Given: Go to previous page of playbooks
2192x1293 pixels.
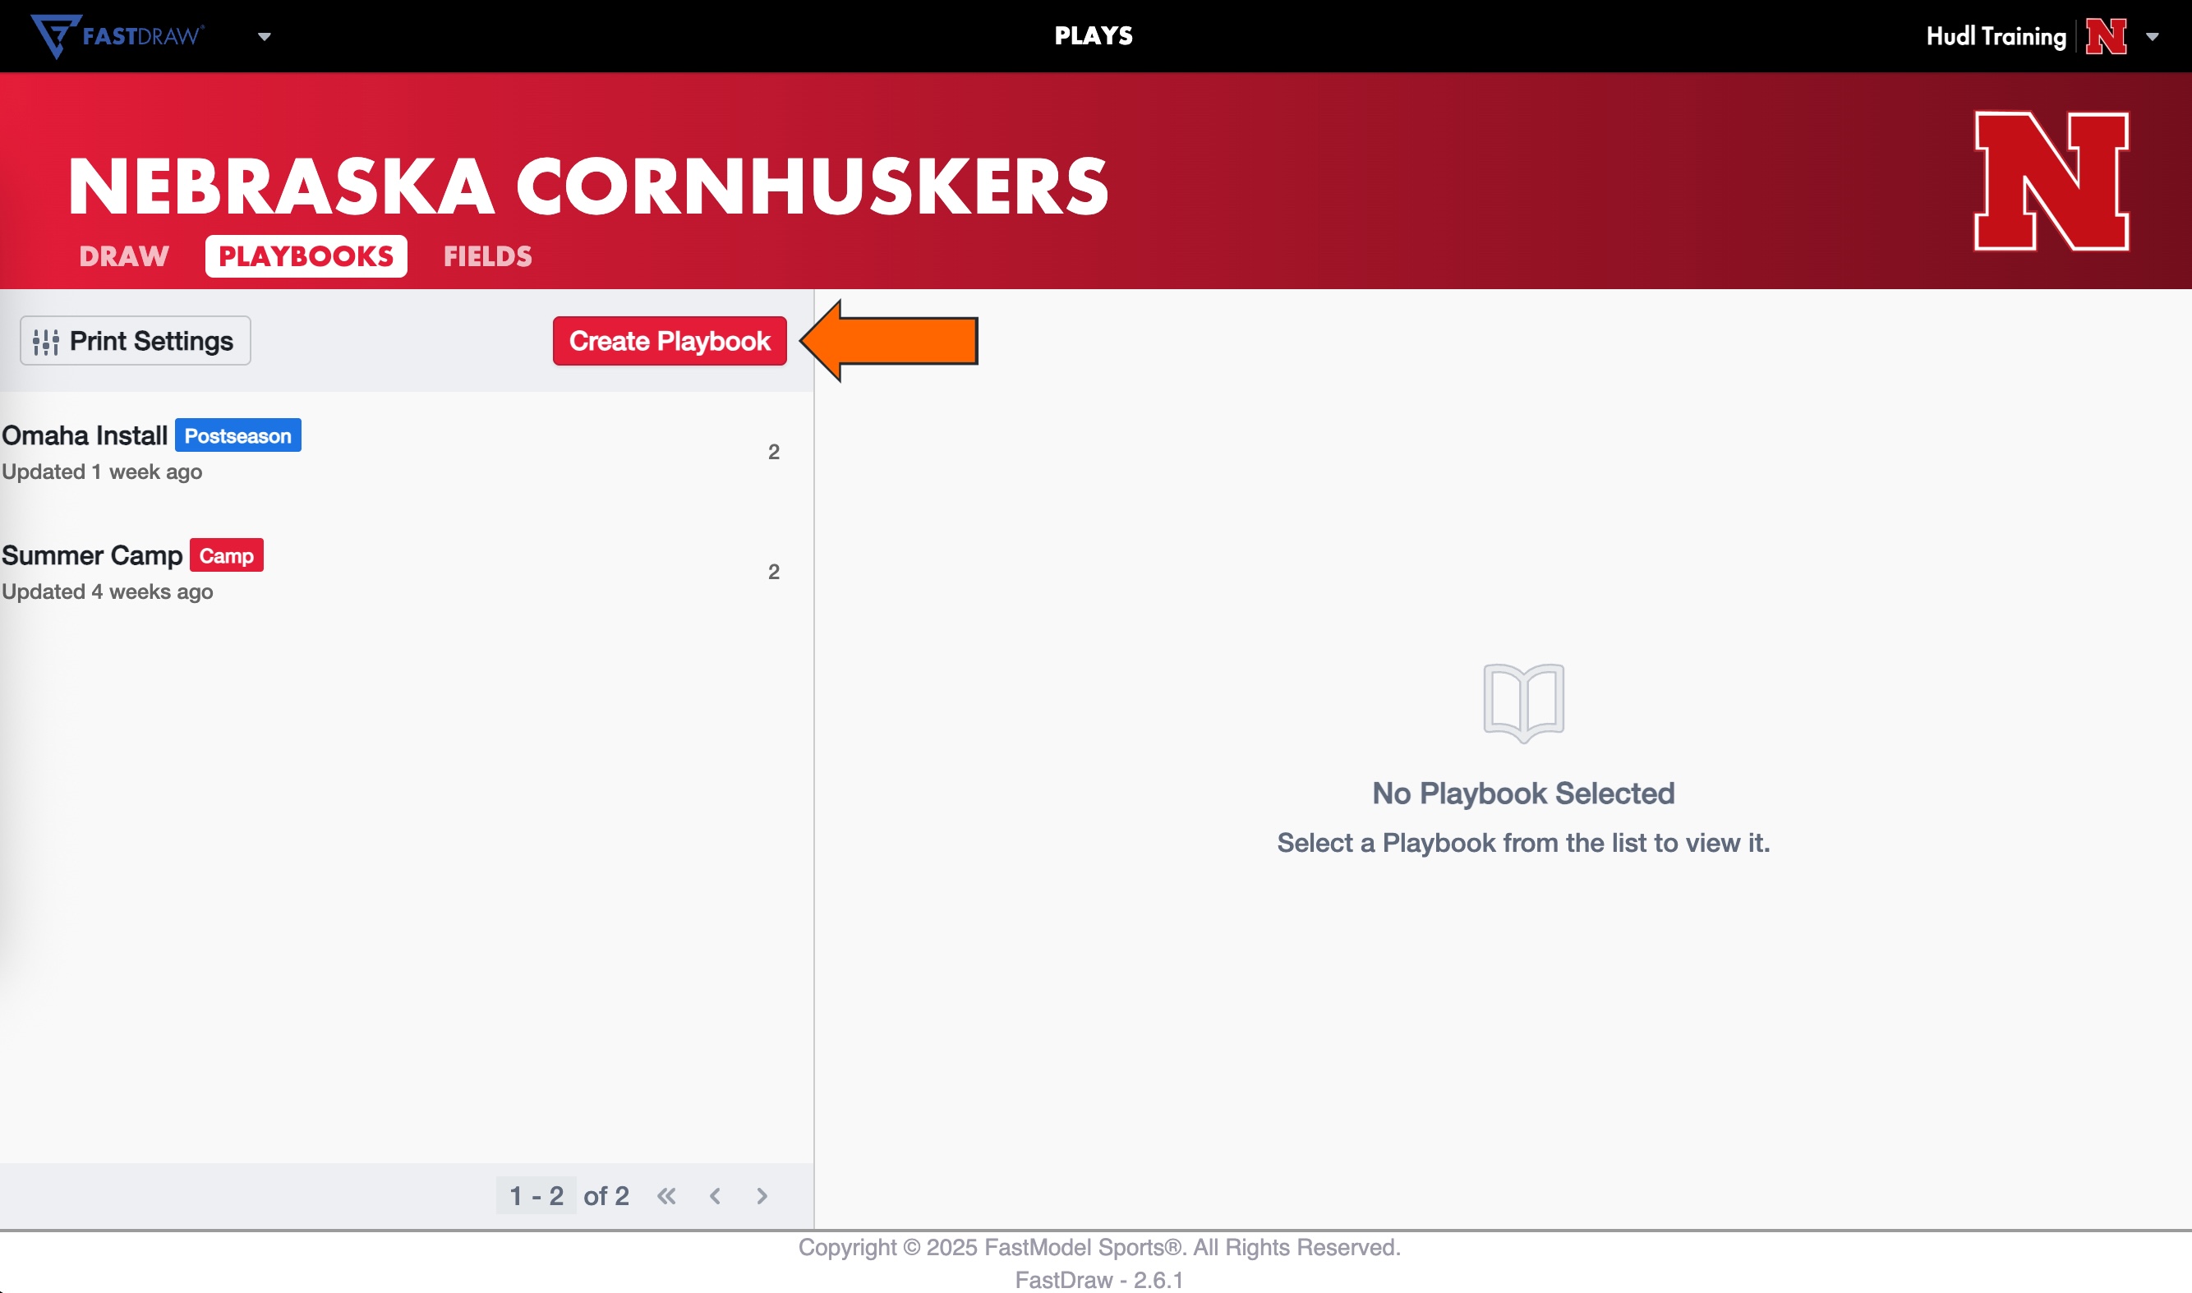Looking at the screenshot, I should tap(716, 1195).
